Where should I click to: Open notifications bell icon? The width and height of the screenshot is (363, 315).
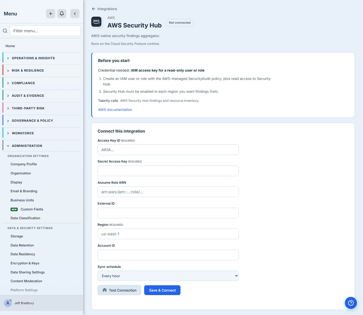point(62,14)
